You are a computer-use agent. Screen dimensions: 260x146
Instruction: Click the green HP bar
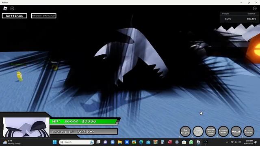(x=84, y=121)
